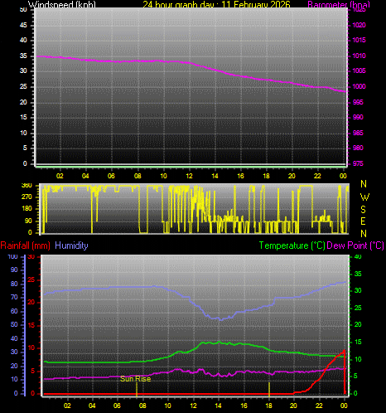Click the yellow sunset tick near hour 18

(269, 389)
